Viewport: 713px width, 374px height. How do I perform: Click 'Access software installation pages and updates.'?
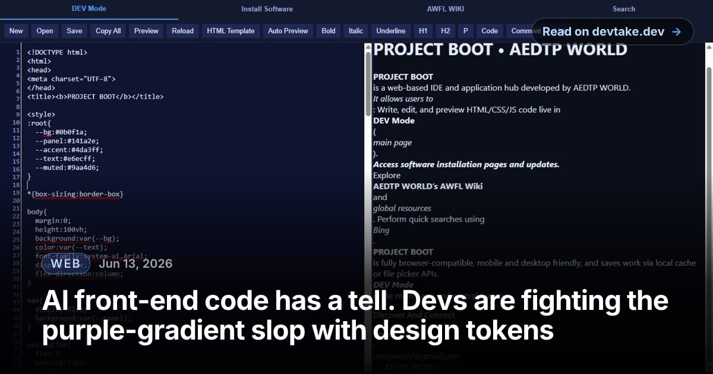466,164
